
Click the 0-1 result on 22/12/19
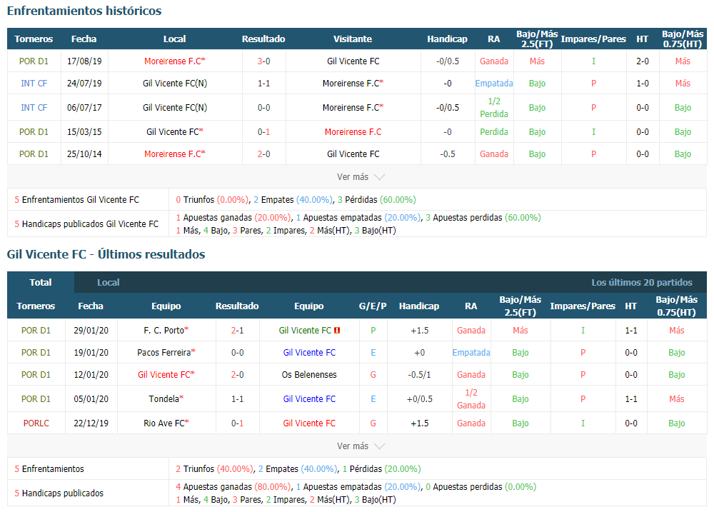[237, 423]
